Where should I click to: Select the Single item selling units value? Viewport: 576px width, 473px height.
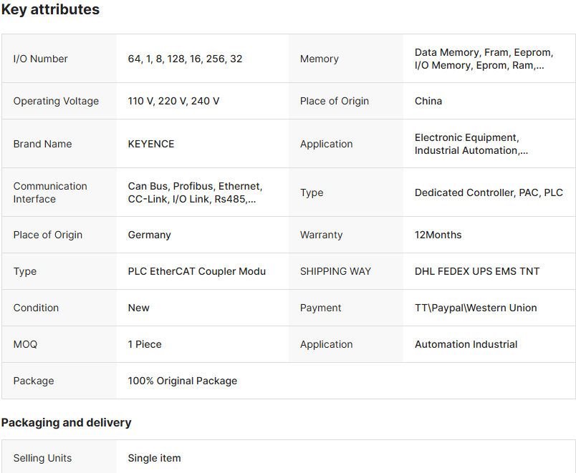click(154, 458)
